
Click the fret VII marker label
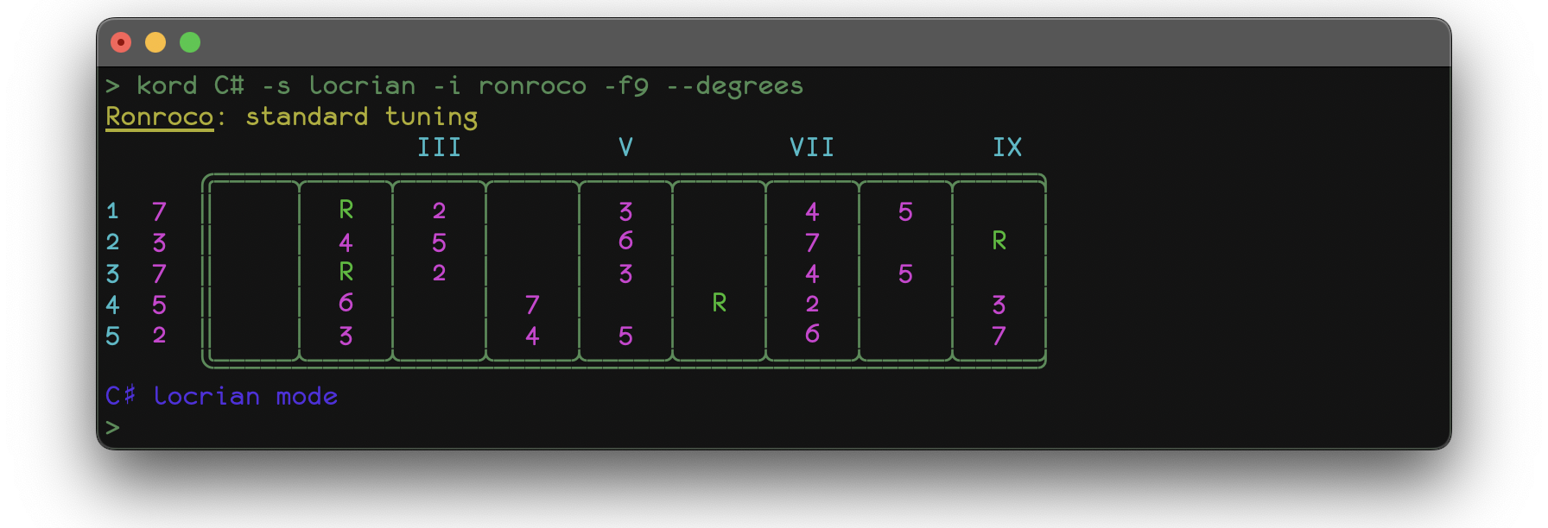click(812, 148)
